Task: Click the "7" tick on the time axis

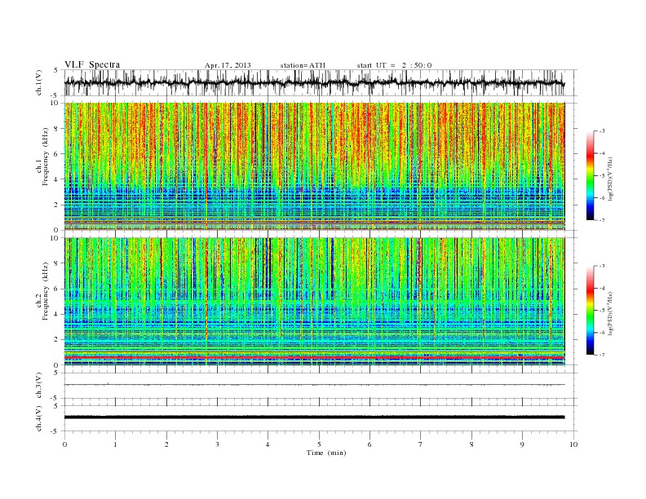Action: [x=421, y=444]
